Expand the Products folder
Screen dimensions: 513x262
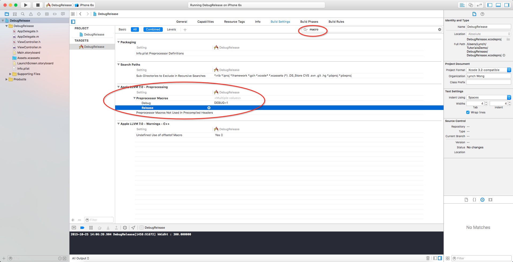(x=6, y=79)
